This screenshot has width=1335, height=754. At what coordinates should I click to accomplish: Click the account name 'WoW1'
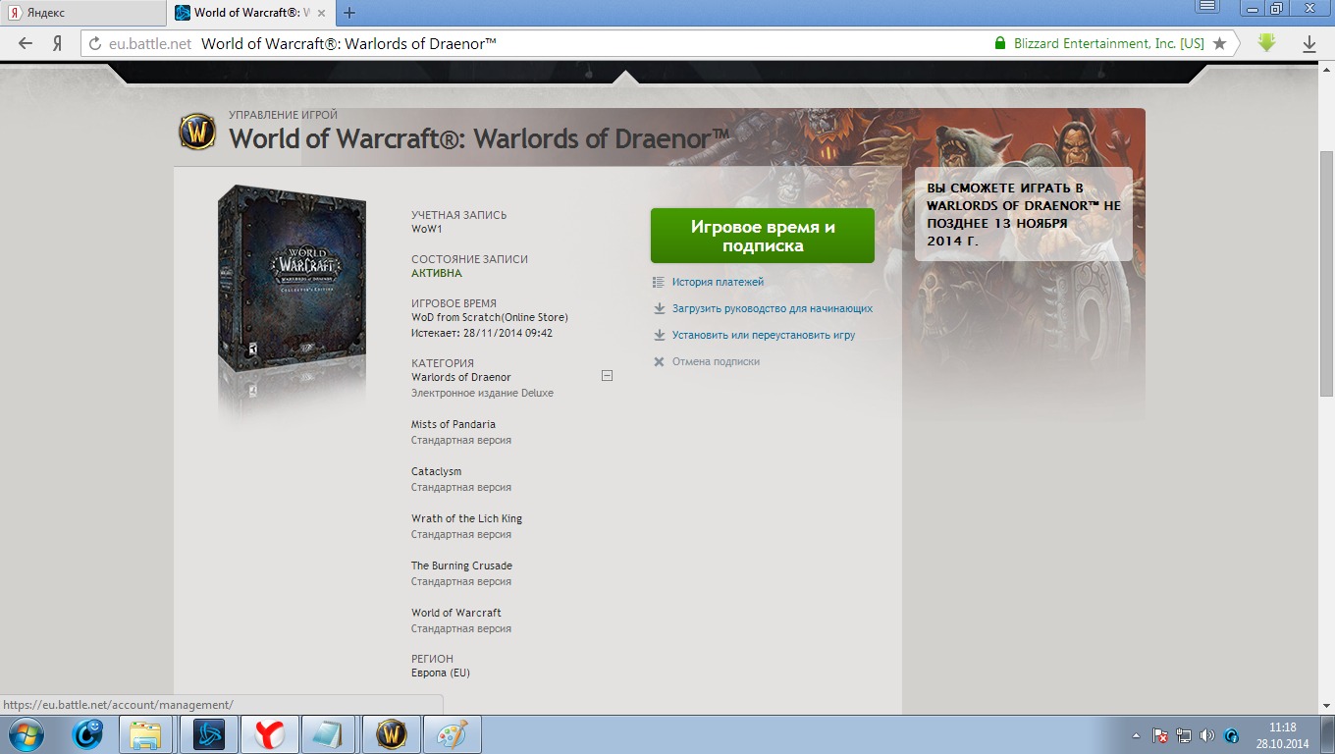(427, 229)
